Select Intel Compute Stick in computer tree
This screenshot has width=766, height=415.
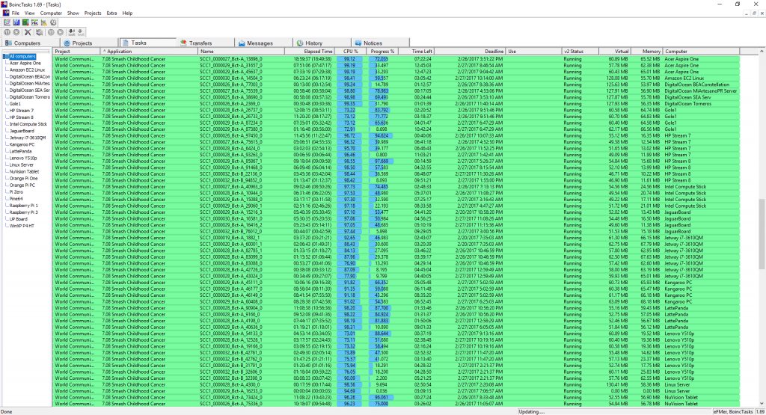[x=28, y=124]
